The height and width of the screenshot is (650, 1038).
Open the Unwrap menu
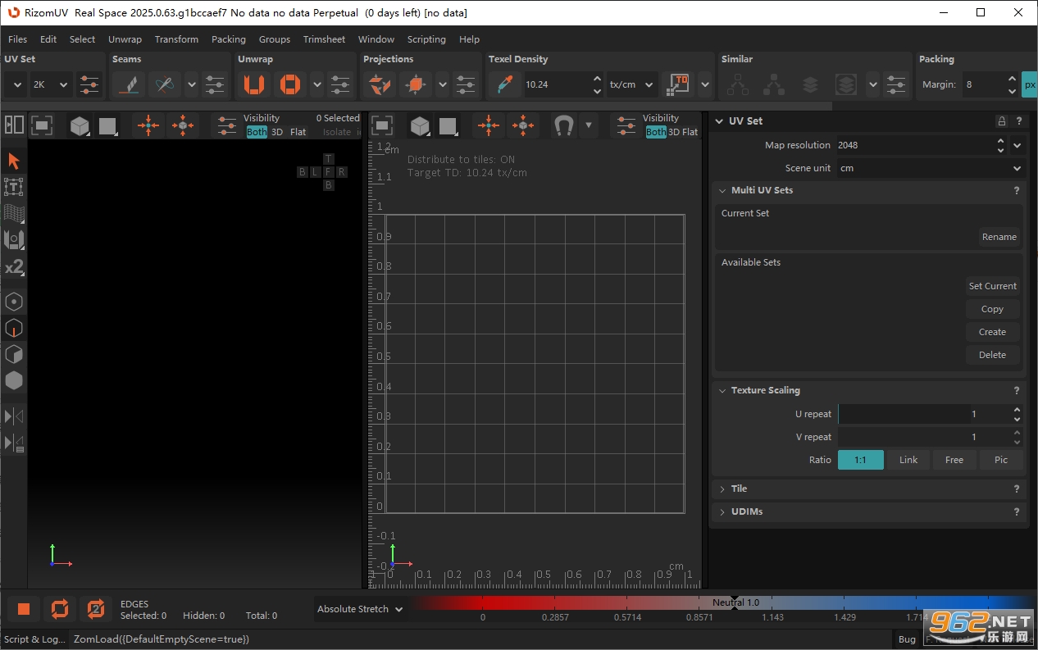click(x=125, y=39)
